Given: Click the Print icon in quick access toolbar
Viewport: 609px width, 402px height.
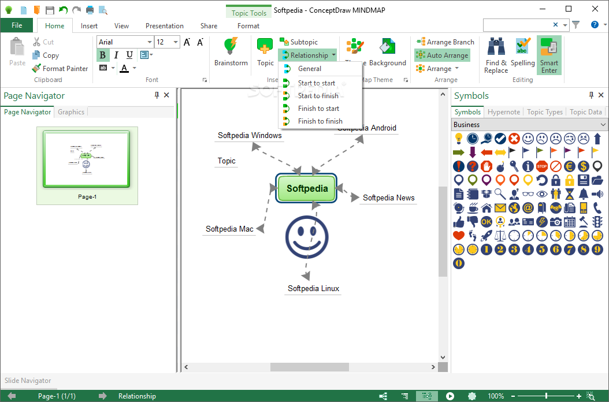Looking at the screenshot, I should 90,10.
